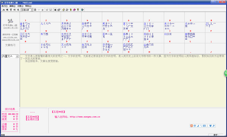The image size is (227, 137).
Task: Click the yellow question mark help icon
Action: click(78, 10)
